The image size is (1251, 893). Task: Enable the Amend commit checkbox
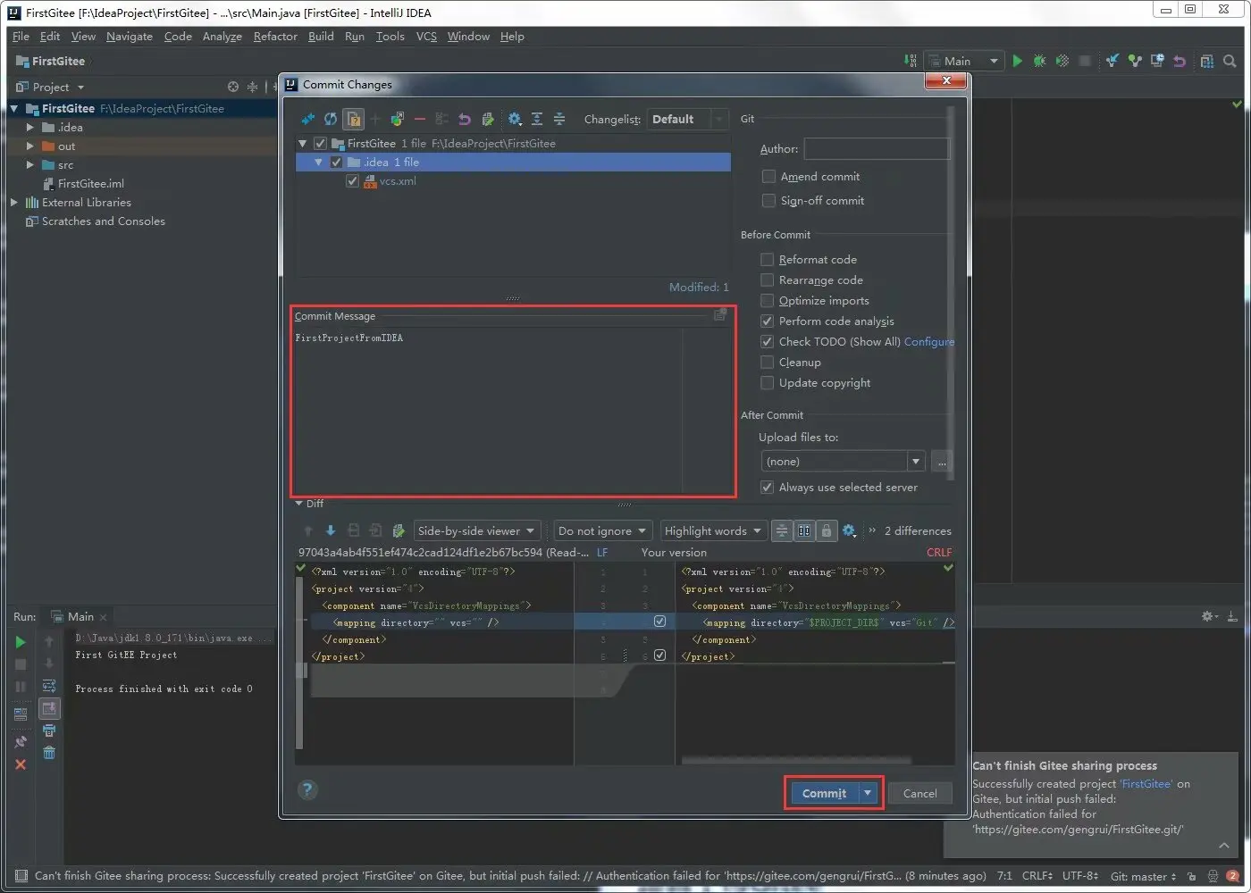(x=768, y=177)
